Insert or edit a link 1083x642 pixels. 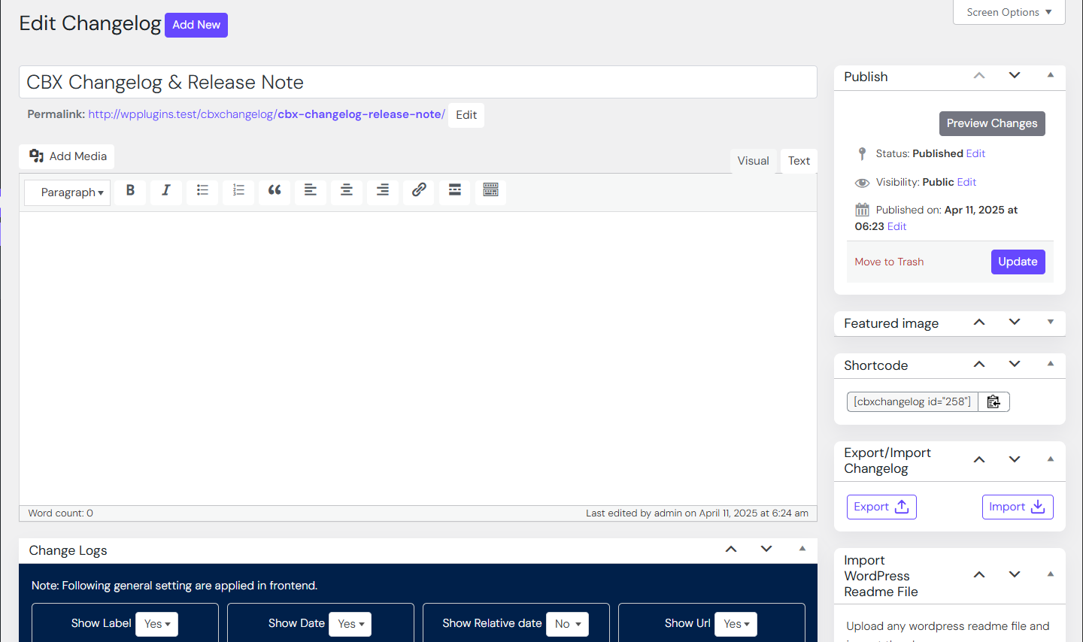pyautogui.click(x=419, y=192)
